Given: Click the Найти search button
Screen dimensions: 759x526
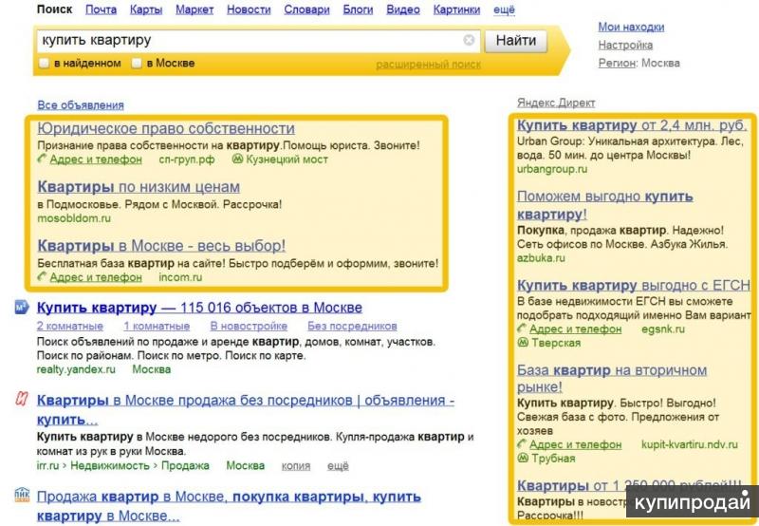Looking at the screenshot, I should (516, 40).
